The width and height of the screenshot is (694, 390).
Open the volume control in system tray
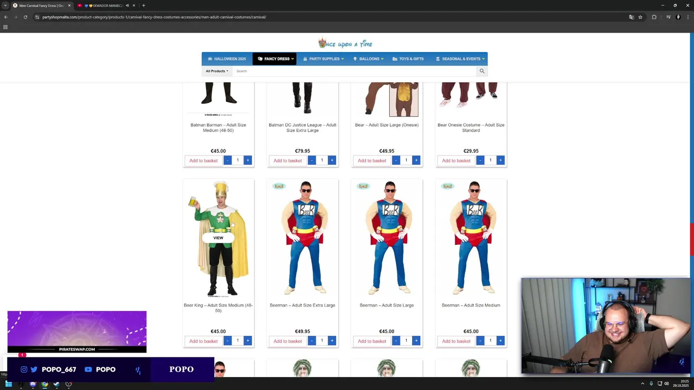click(x=666, y=384)
